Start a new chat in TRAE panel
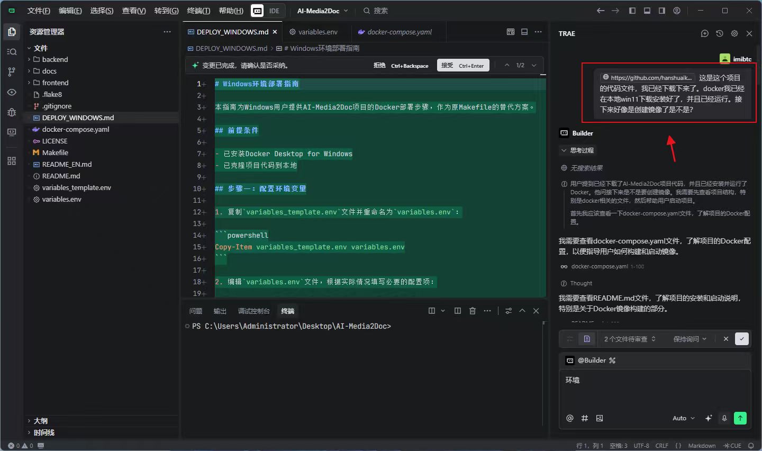The height and width of the screenshot is (451, 762). pos(704,33)
